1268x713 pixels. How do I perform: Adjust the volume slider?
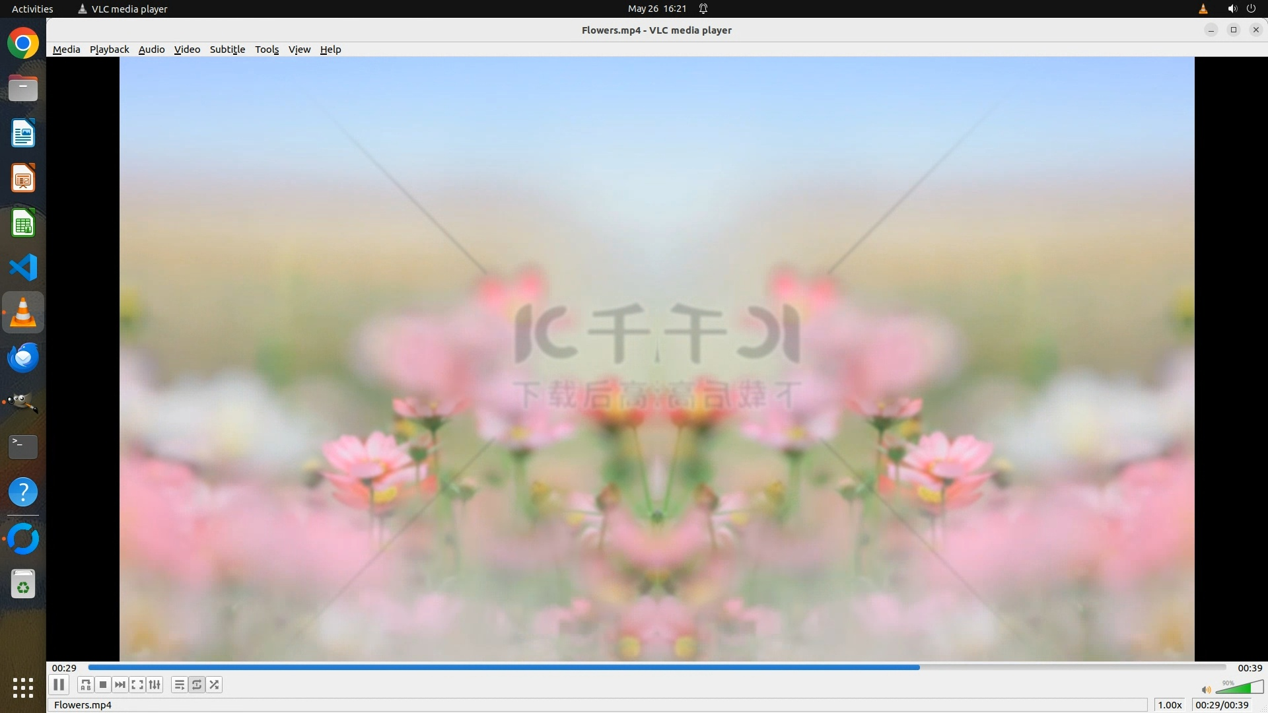coord(1240,689)
